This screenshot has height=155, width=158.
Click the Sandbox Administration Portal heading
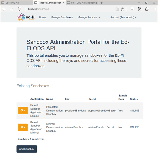78,45
